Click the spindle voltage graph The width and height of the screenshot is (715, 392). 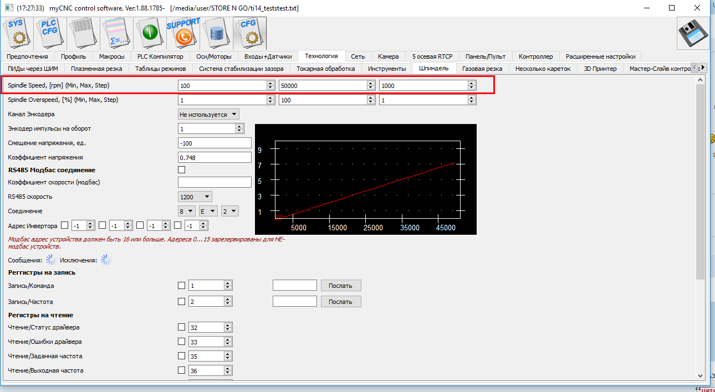click(365, 179)
